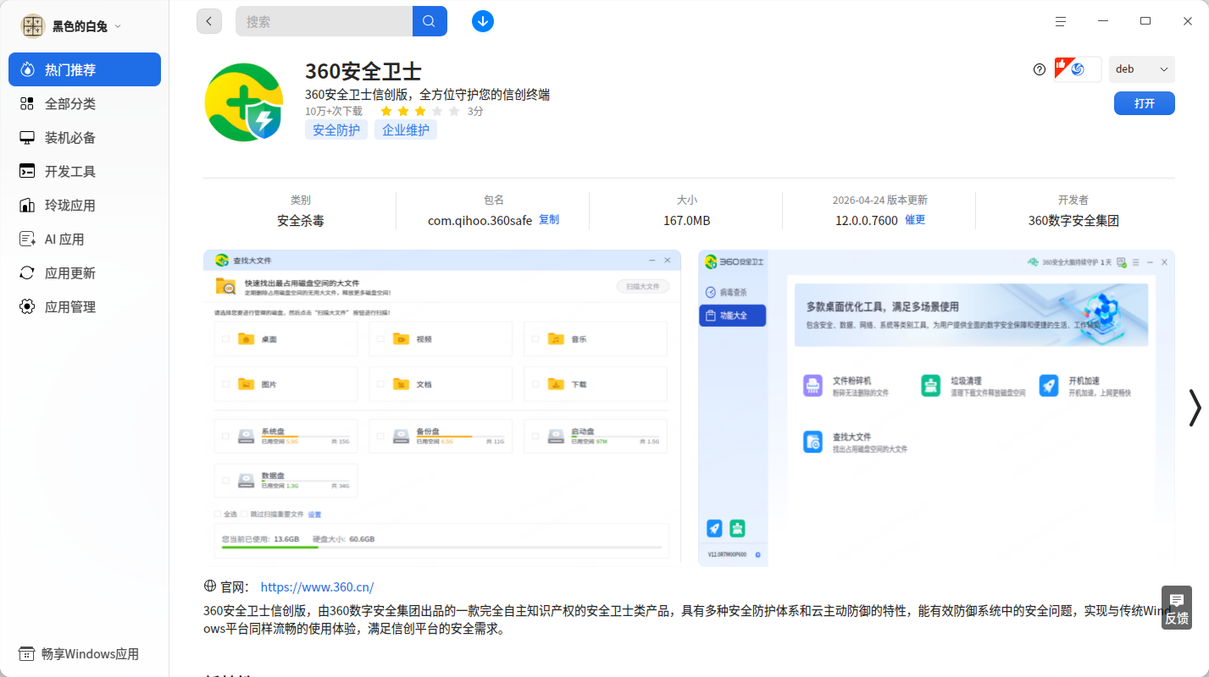The height and width of the screenshot is (677, 1209).
Task: Select AI应用 in sidebar
Action: (x=85, y=239)
